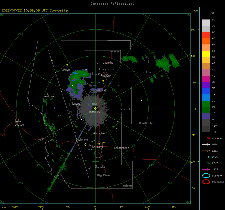Click the yellow diamond marker below Cochrane

(x=85, y=144)
